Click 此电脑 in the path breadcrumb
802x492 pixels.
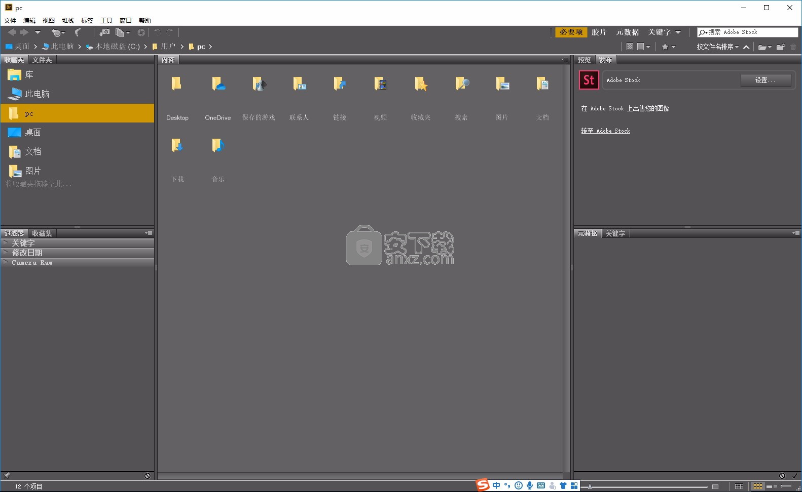[x=62, y=47]
